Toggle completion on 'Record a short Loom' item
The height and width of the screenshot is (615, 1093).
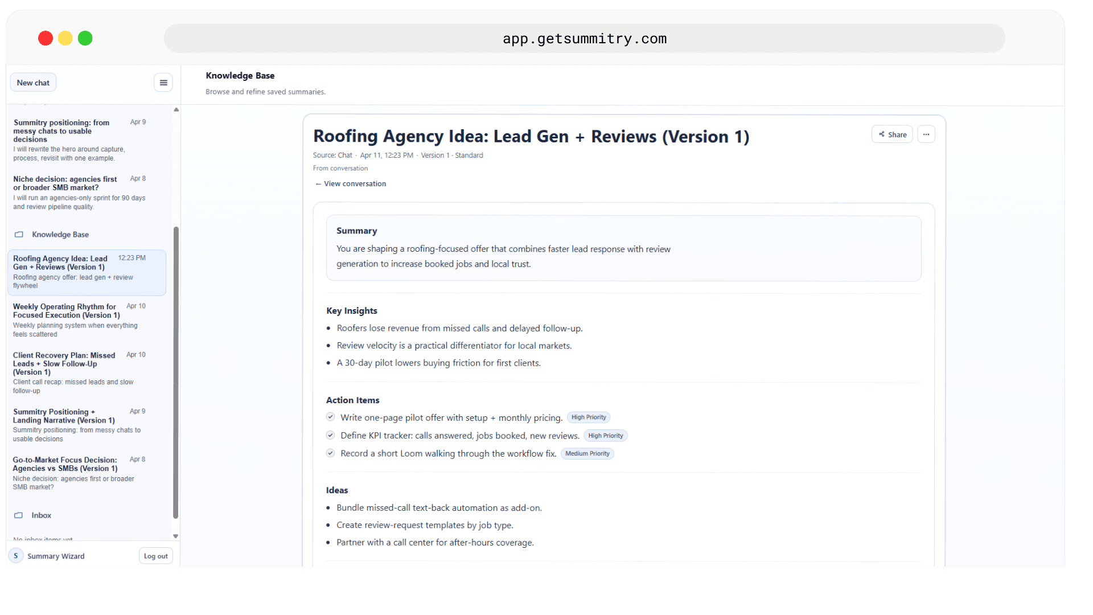pyautogui.click(x=330, y=453)
